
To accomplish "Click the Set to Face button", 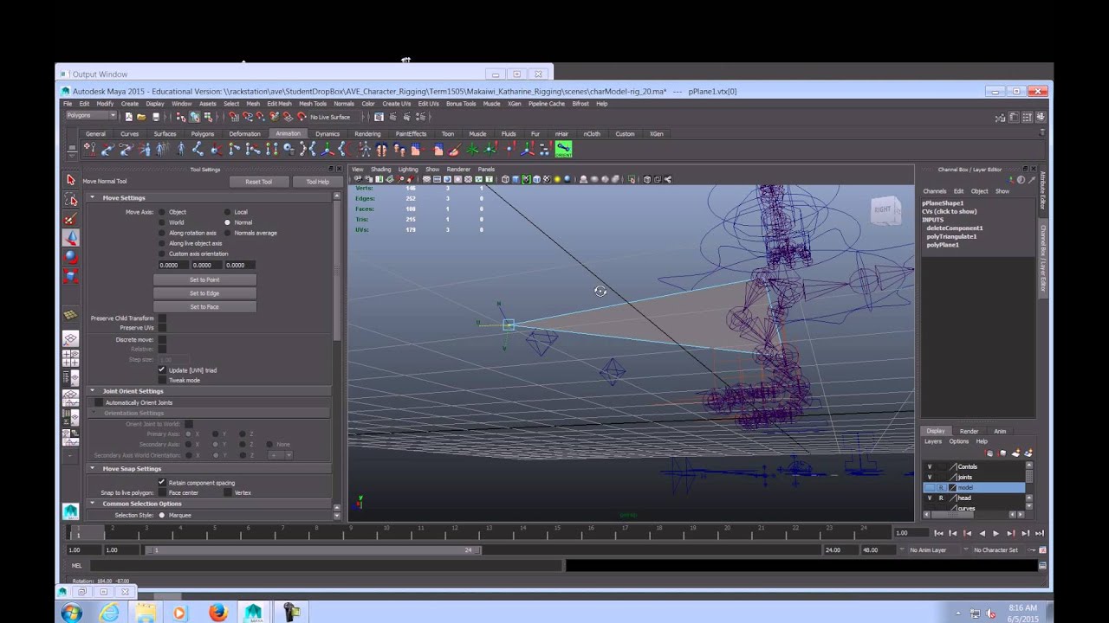I will point(204,306).
